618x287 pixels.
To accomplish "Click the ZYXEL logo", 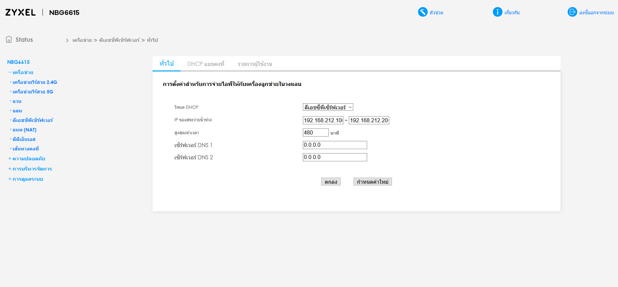I will click(x=20, y=13).
